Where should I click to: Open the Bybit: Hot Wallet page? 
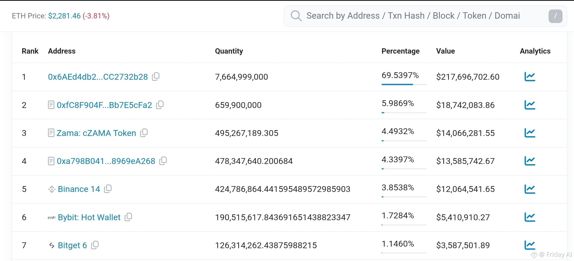pyautogui.click(x=89, y=217)
